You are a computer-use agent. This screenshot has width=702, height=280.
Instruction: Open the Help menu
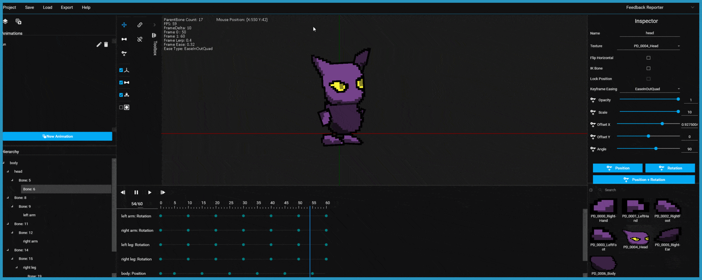[x=86, y=8]
